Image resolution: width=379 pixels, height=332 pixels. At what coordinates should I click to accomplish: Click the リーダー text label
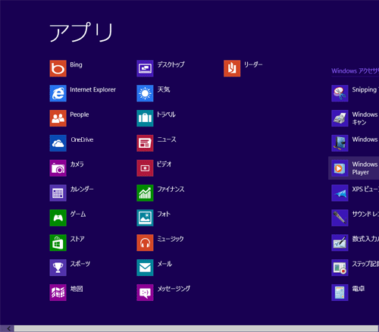click(x=253, y=64)
